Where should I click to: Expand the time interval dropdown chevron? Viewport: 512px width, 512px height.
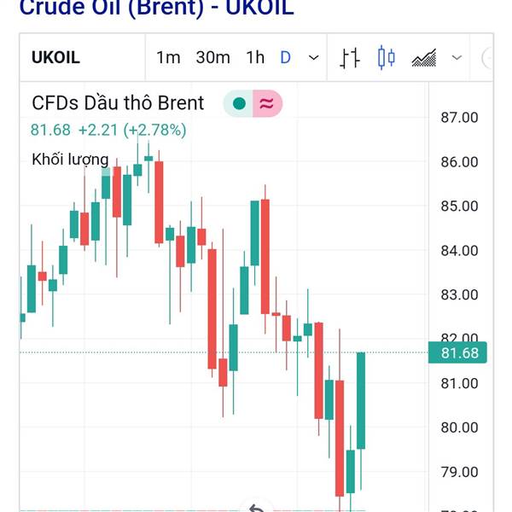[313, 58]
